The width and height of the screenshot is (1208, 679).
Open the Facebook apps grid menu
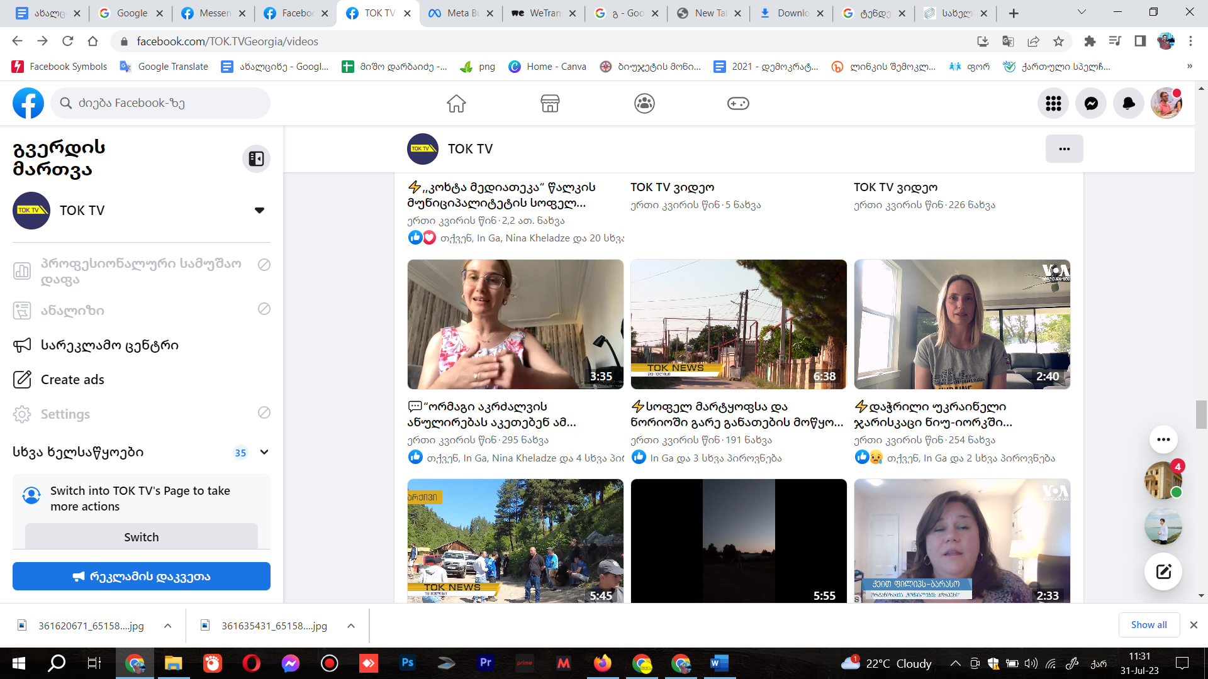1053,103
